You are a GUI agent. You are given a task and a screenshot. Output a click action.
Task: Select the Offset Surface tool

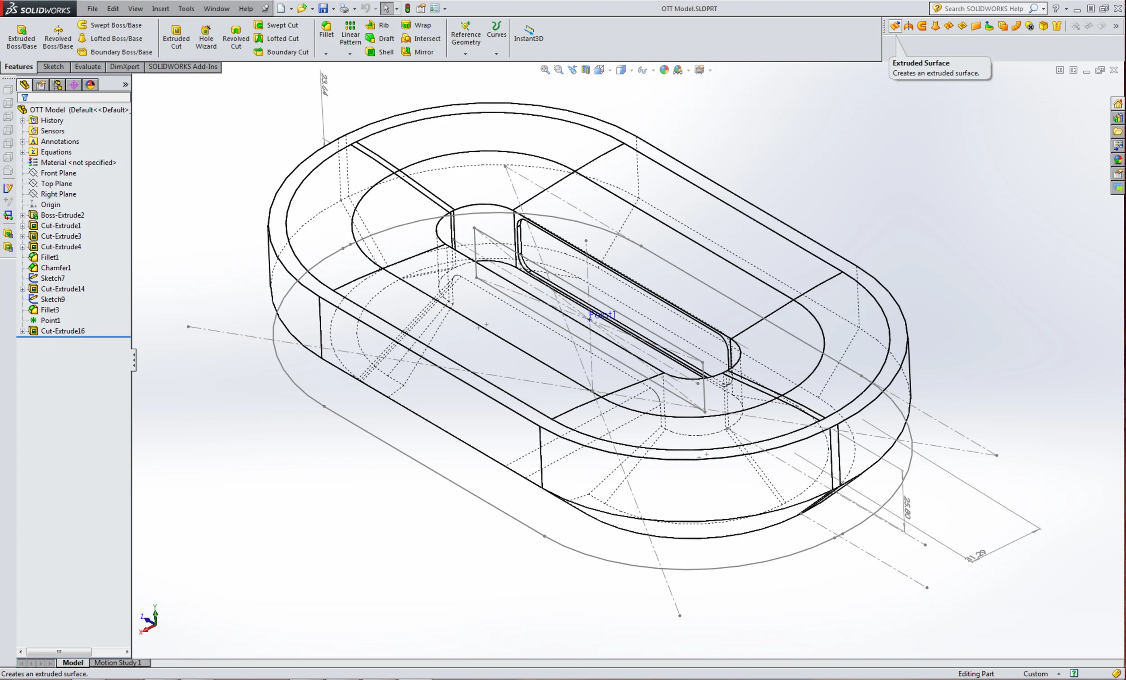1003,26
